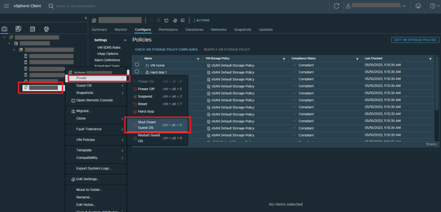
Task: Click the red power off toolbar icon
Action: pyautogui.click(x=158, y=20)
